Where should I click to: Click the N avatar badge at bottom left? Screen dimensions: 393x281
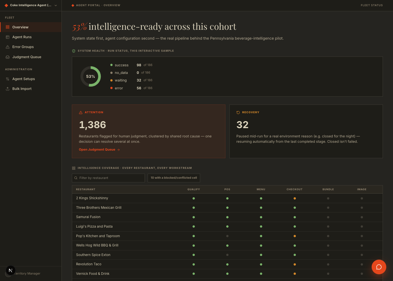(x=11, y=271)
